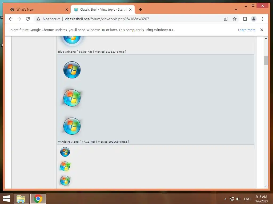This screenshot has width=273, height=204.
Task: Click the update notice about Windows 10
Action: coord(92,30)
